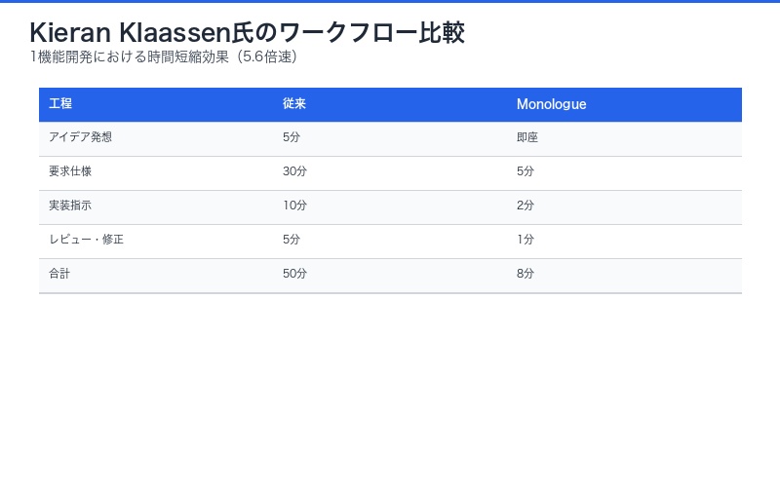This screenshot has width=780, height=487.
Task: Select the 'Monologue' column header
Action: [551, 104]
